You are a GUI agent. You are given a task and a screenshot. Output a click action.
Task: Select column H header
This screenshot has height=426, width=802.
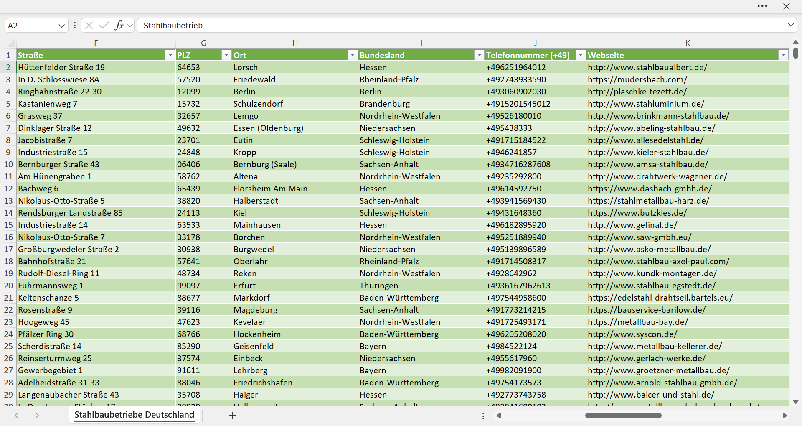point(295,43)
